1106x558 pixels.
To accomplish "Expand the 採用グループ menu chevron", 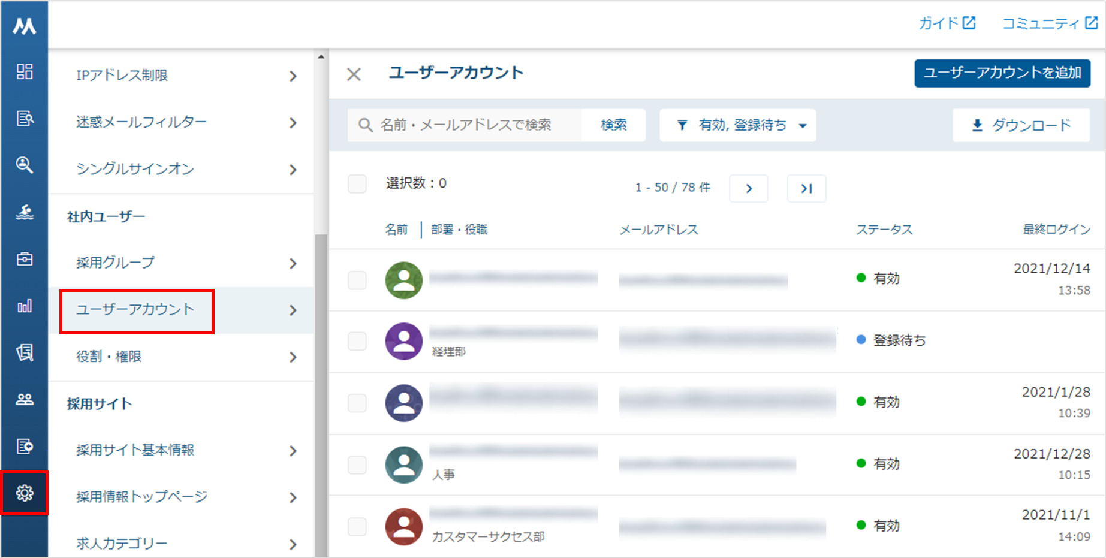I will (293, 263).
